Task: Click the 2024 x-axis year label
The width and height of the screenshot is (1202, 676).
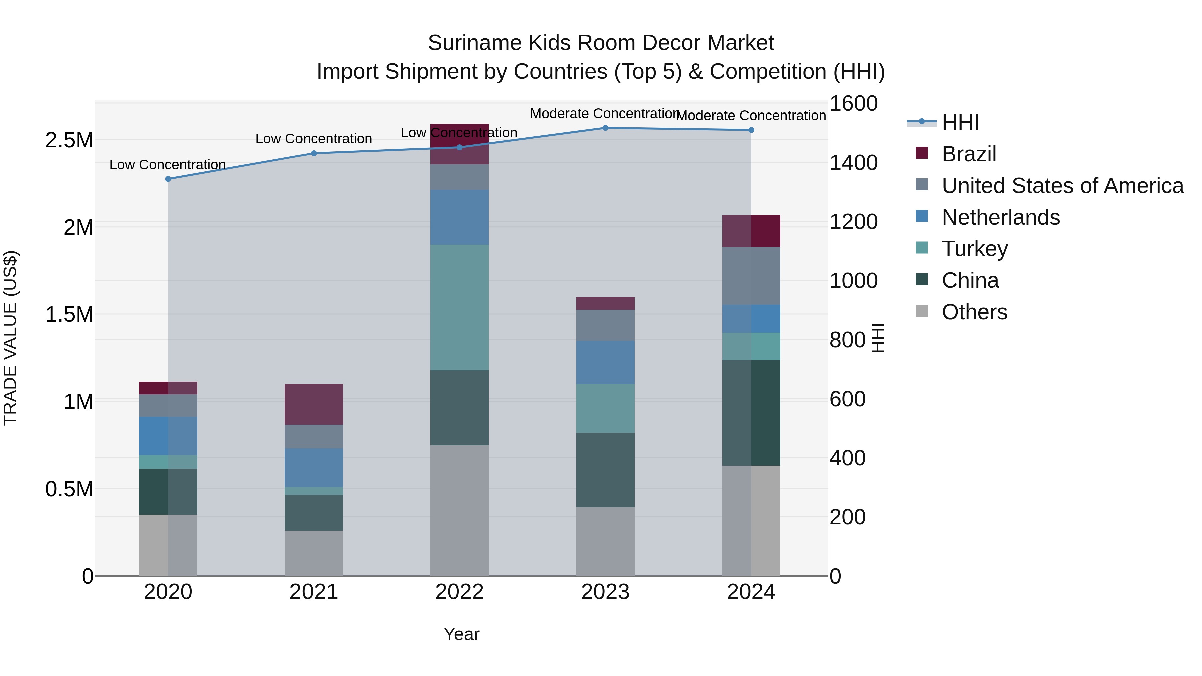Action: [751, 592]
